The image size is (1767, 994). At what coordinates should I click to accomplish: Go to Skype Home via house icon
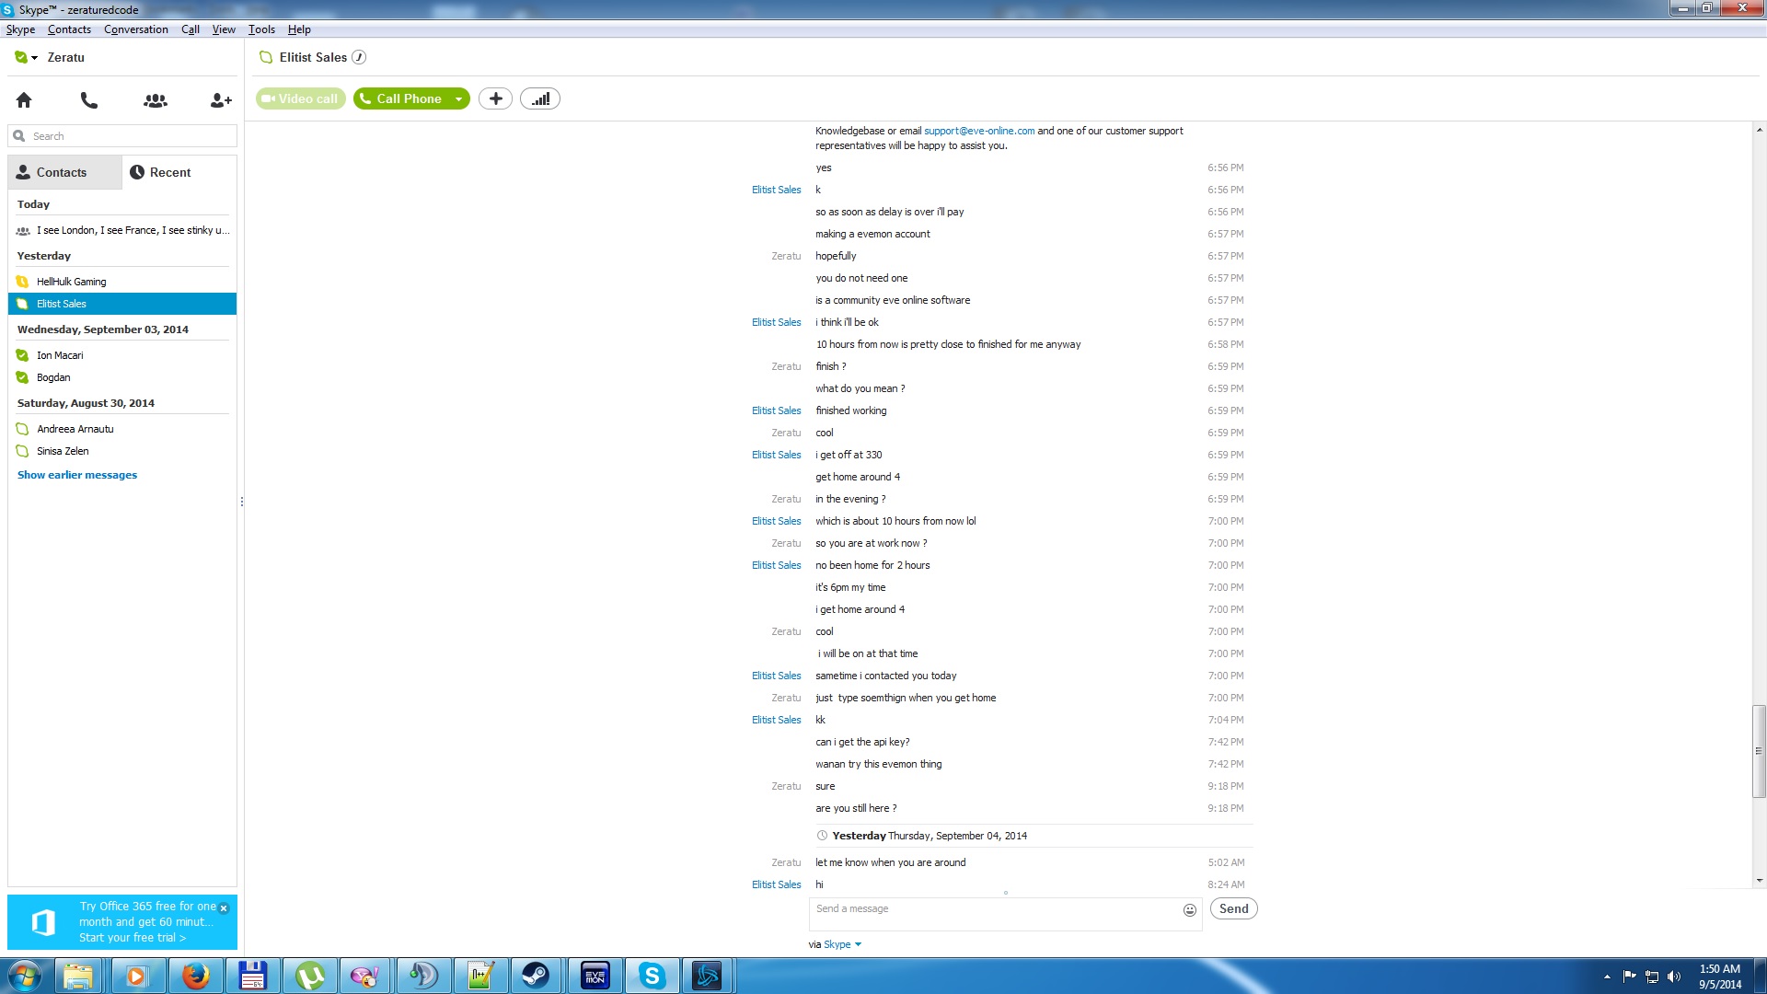[x=24, y=99]
